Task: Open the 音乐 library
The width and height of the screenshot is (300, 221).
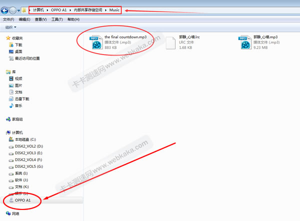Action: pos(18,106)
